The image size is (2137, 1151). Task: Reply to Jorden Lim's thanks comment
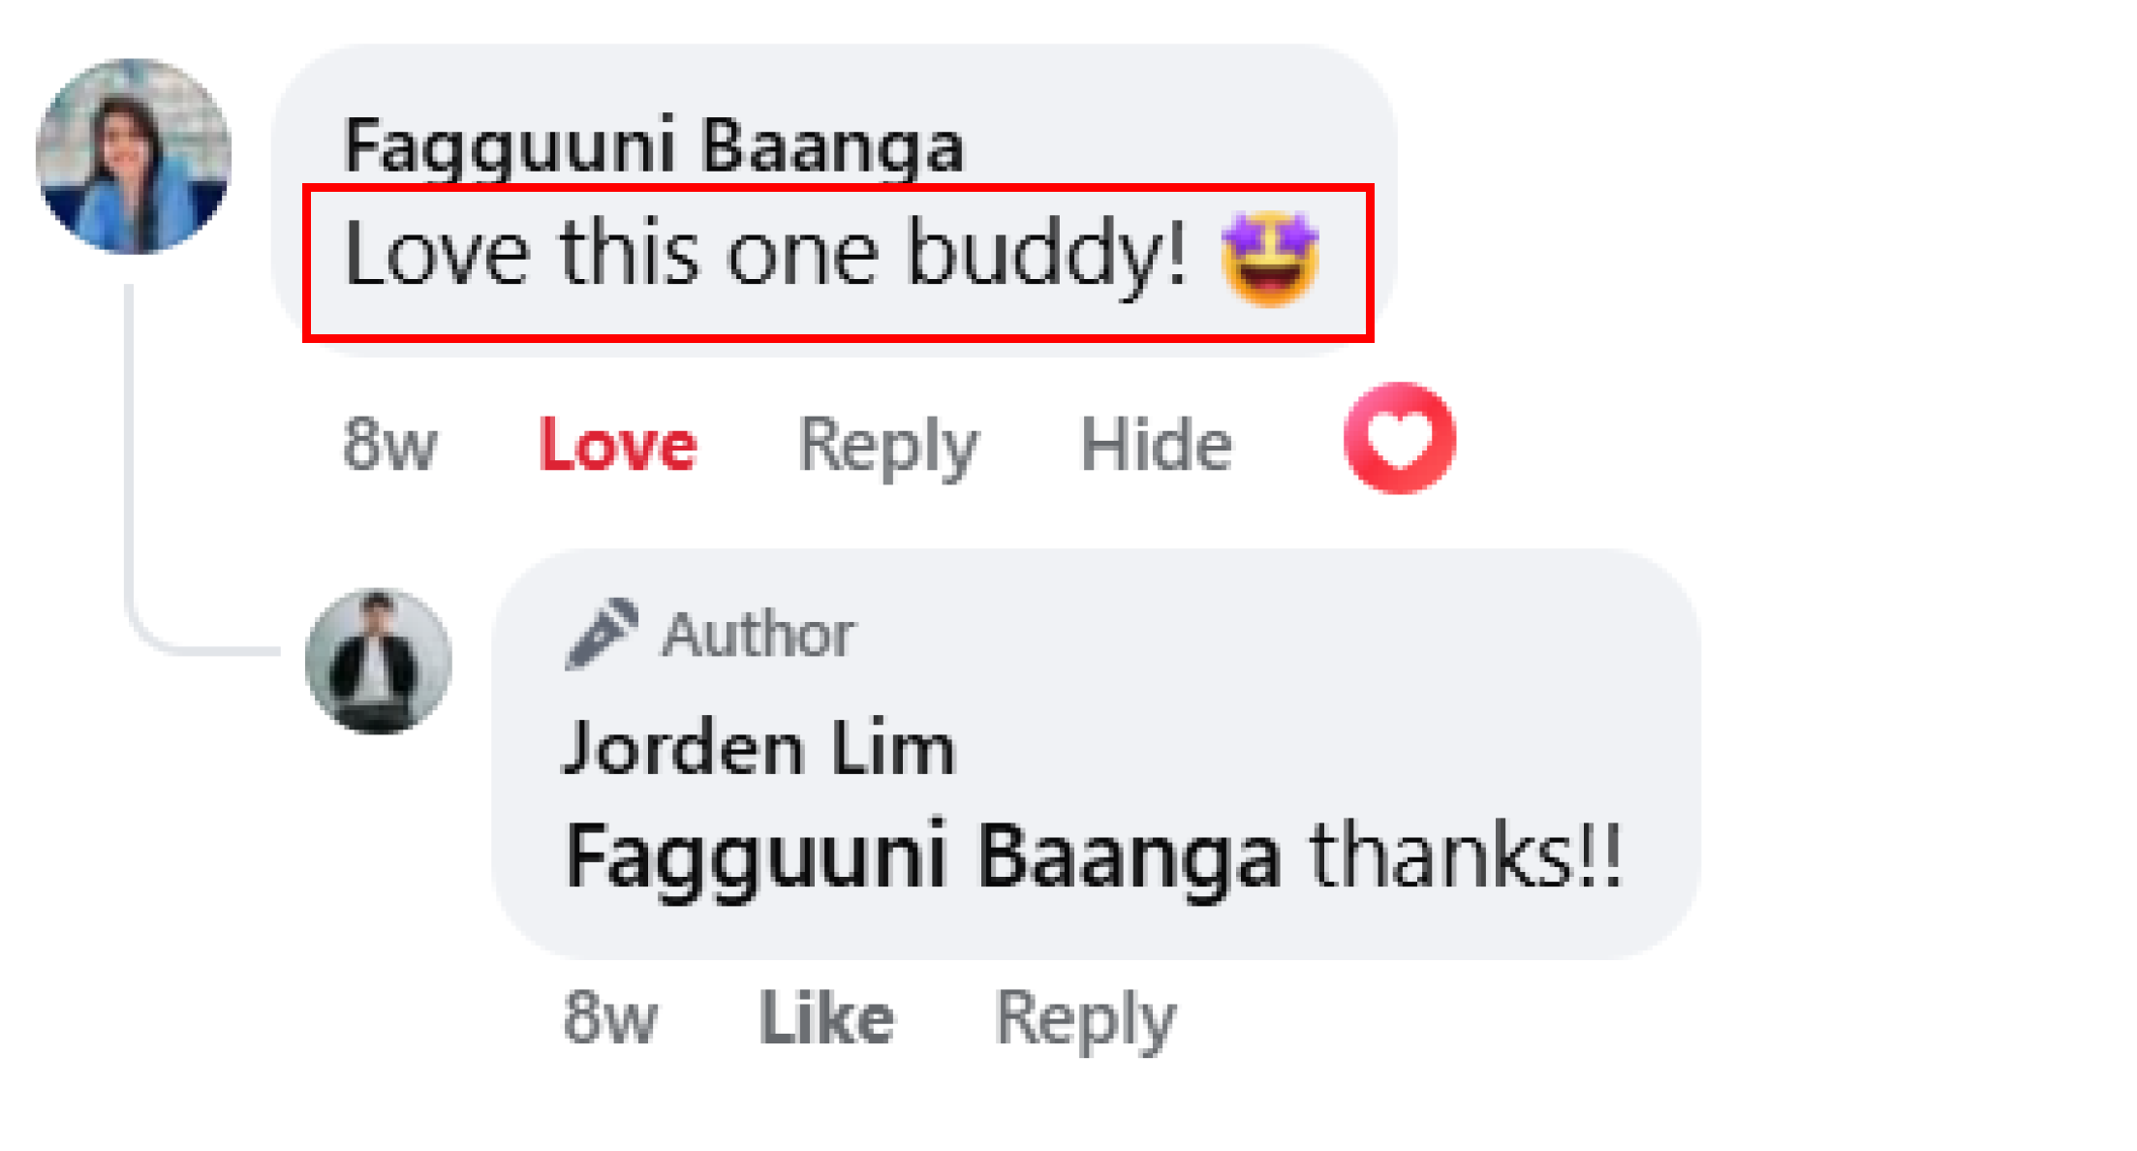click(1085, 1020)
